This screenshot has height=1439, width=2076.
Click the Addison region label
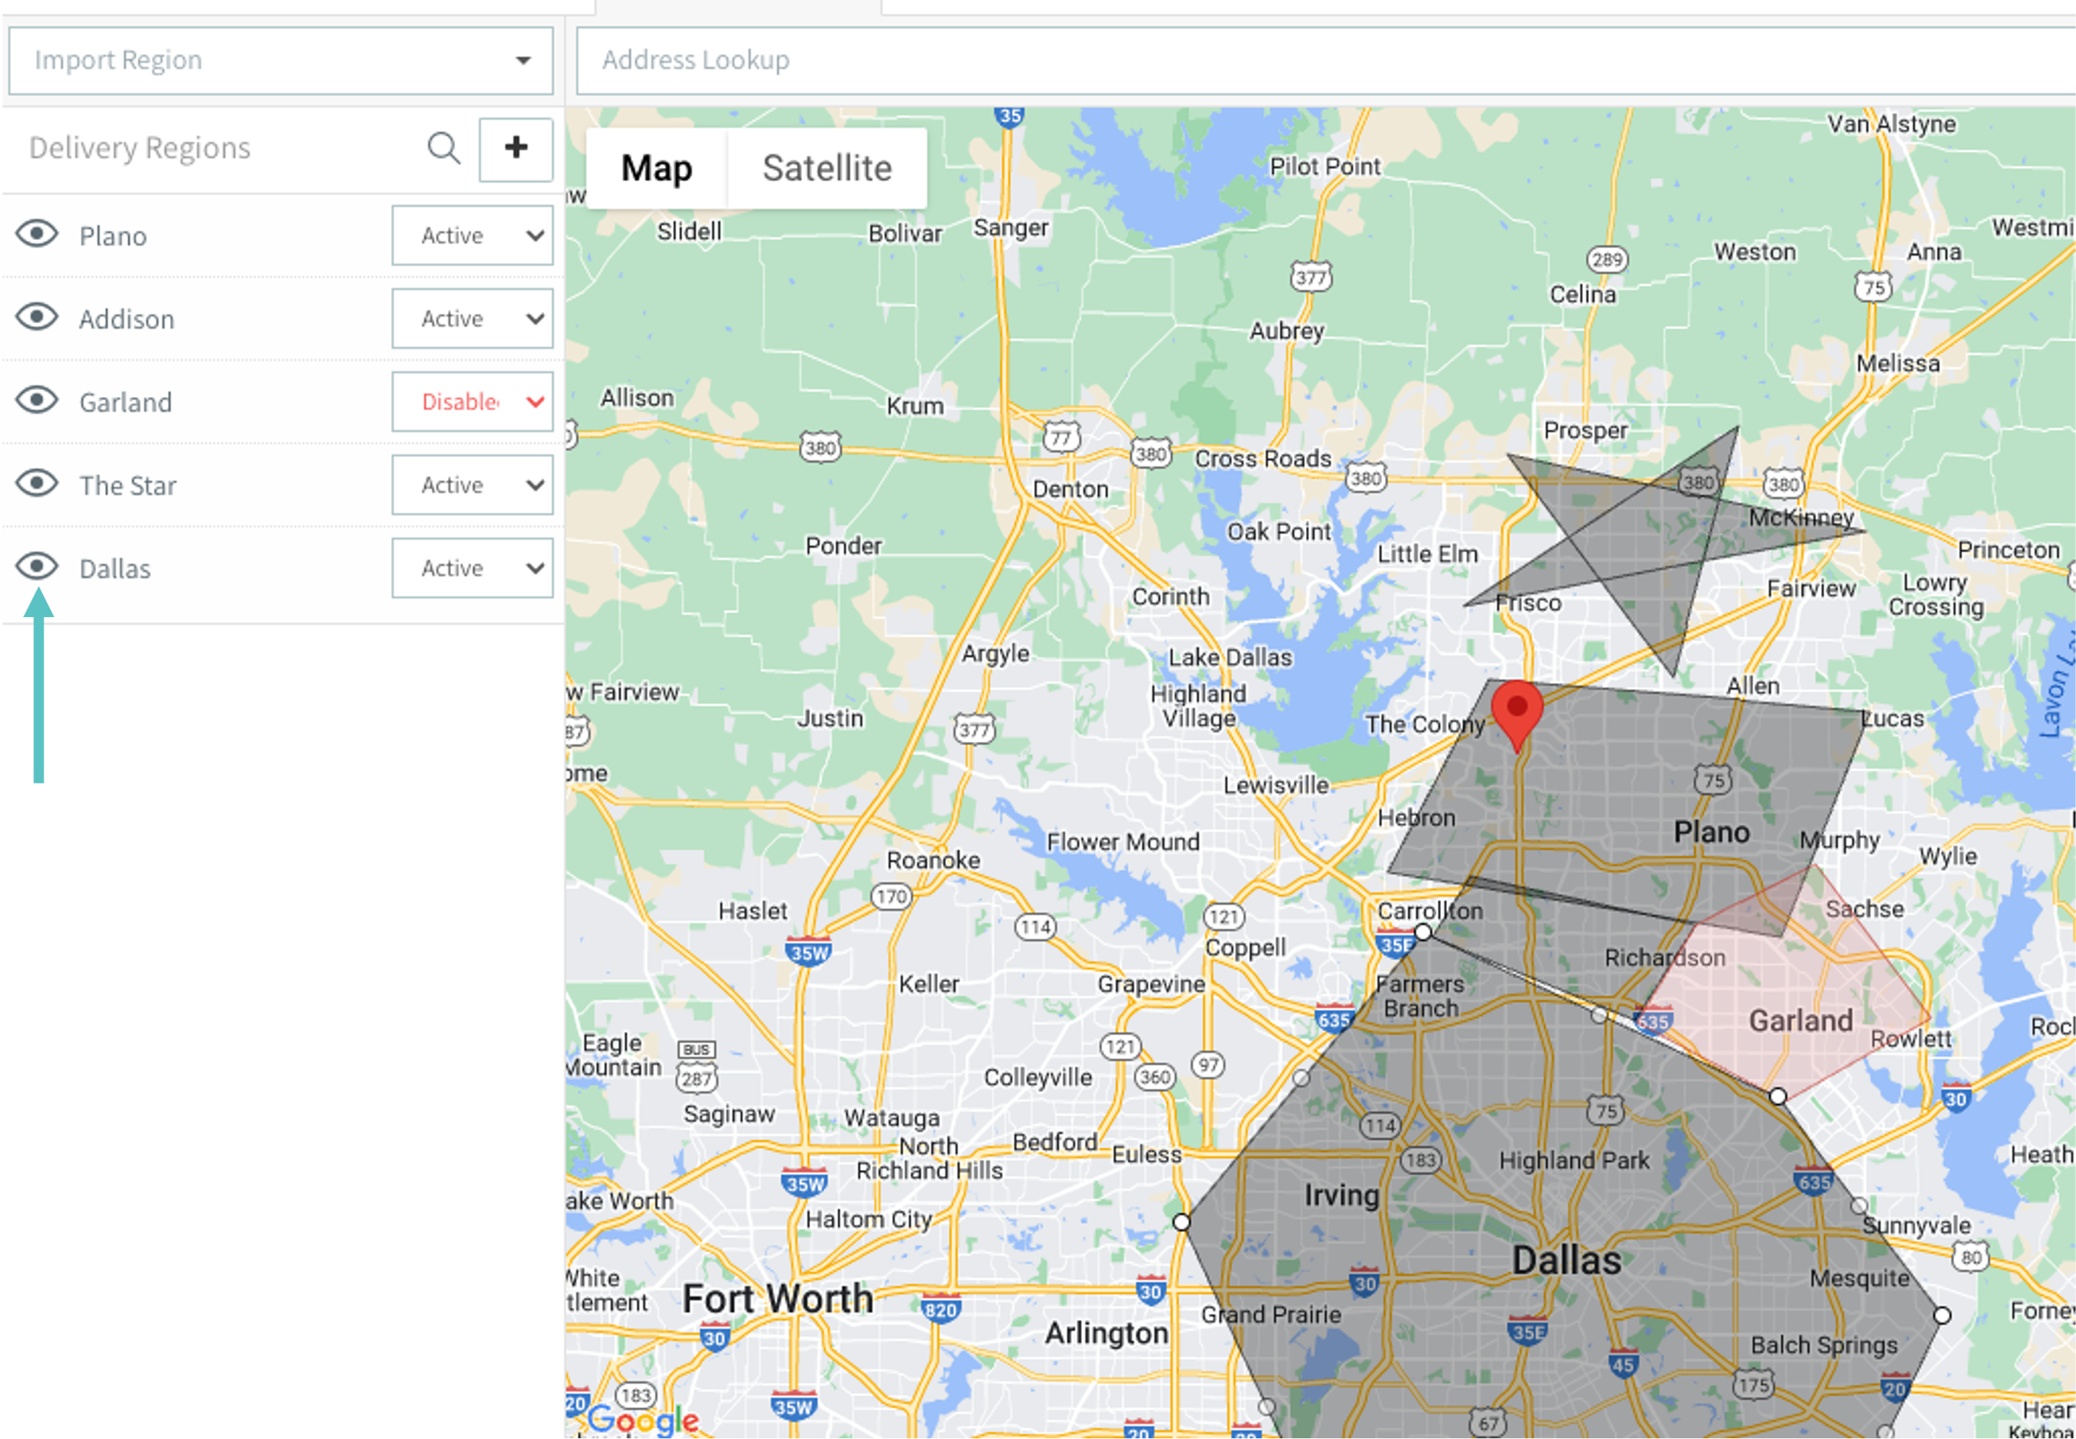coord(126,319)
